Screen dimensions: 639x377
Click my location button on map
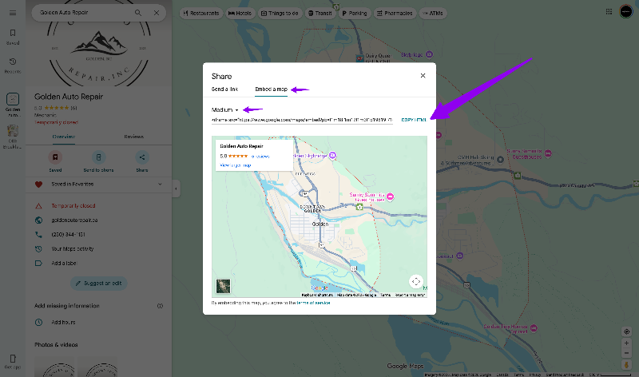click(x=627, y=331)
